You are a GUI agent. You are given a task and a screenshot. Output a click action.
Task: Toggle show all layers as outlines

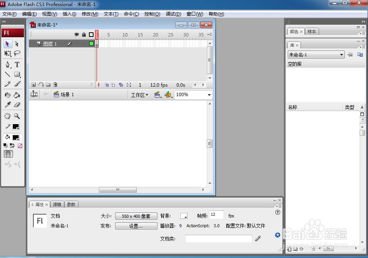[x=91, y=35]
